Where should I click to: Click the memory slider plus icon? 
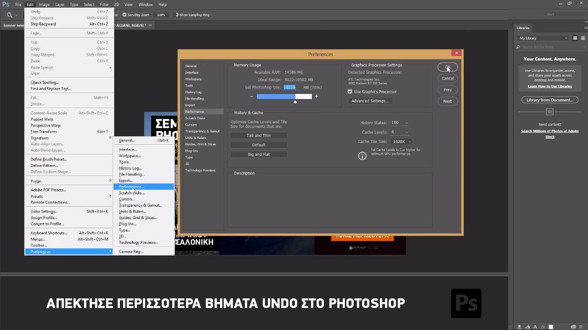click(316, 96)
